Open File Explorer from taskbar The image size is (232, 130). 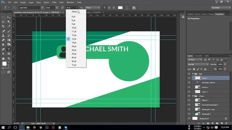click(28, 127)
